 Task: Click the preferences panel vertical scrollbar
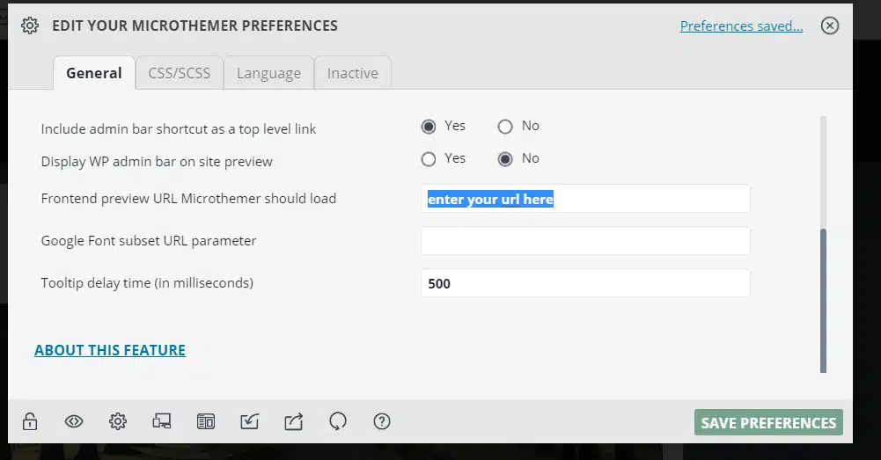point(824,299)
